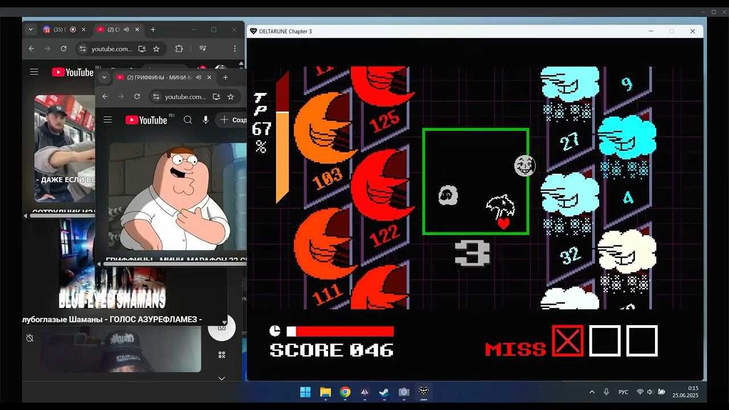This screenshot has width=729, height=410.
Task: Click the YouTube logo in back window
Action: point(72,72)
